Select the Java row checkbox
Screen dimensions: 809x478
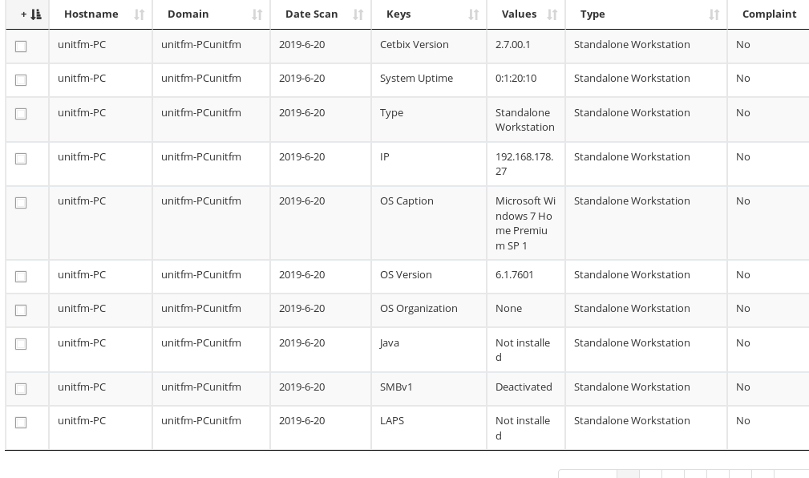[21, 344]
